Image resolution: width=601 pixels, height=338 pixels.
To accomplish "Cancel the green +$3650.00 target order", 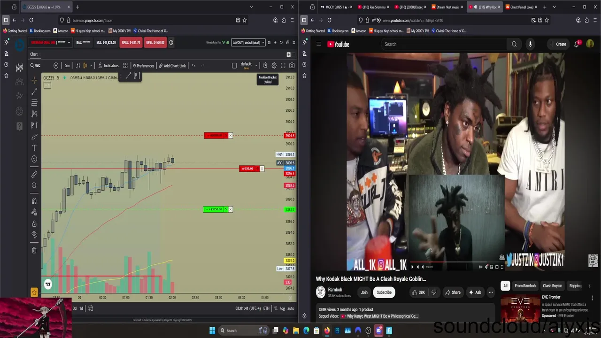I will tap(230, 209).
